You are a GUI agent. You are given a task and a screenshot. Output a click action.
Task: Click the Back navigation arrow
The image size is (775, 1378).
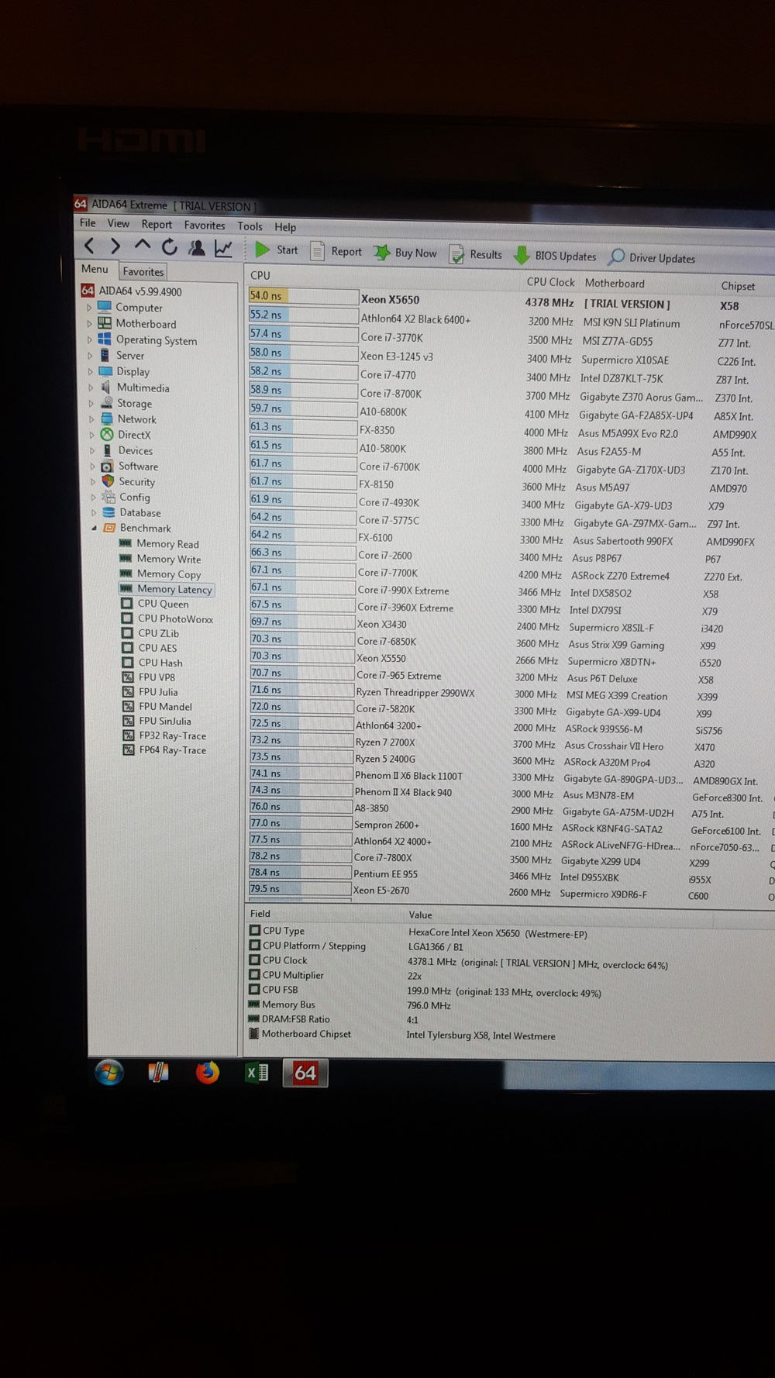click(x=90, y=246)
